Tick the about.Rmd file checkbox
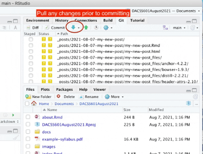Screen dimensions: 203x154 [28, 117]
